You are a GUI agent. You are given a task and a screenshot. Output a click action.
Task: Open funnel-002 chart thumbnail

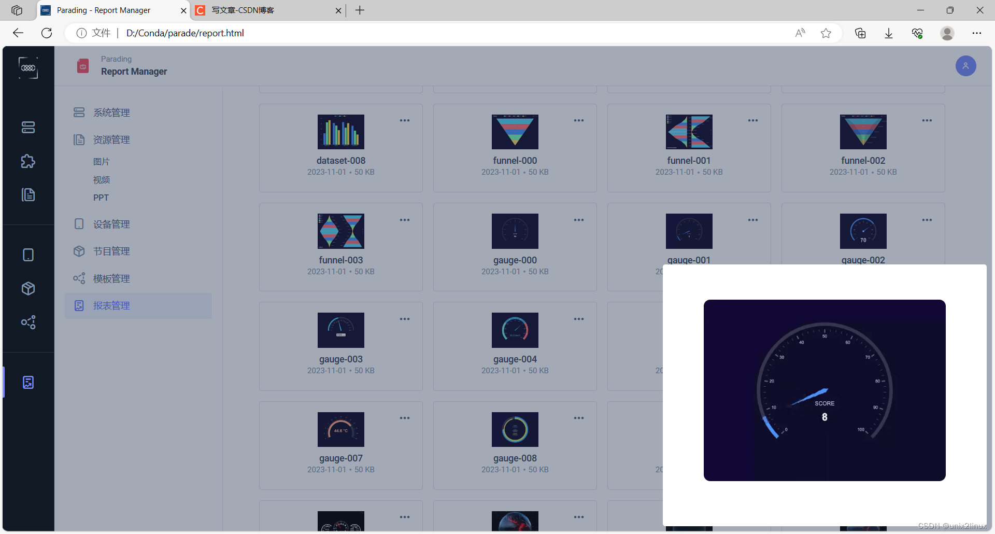[863, 132]
